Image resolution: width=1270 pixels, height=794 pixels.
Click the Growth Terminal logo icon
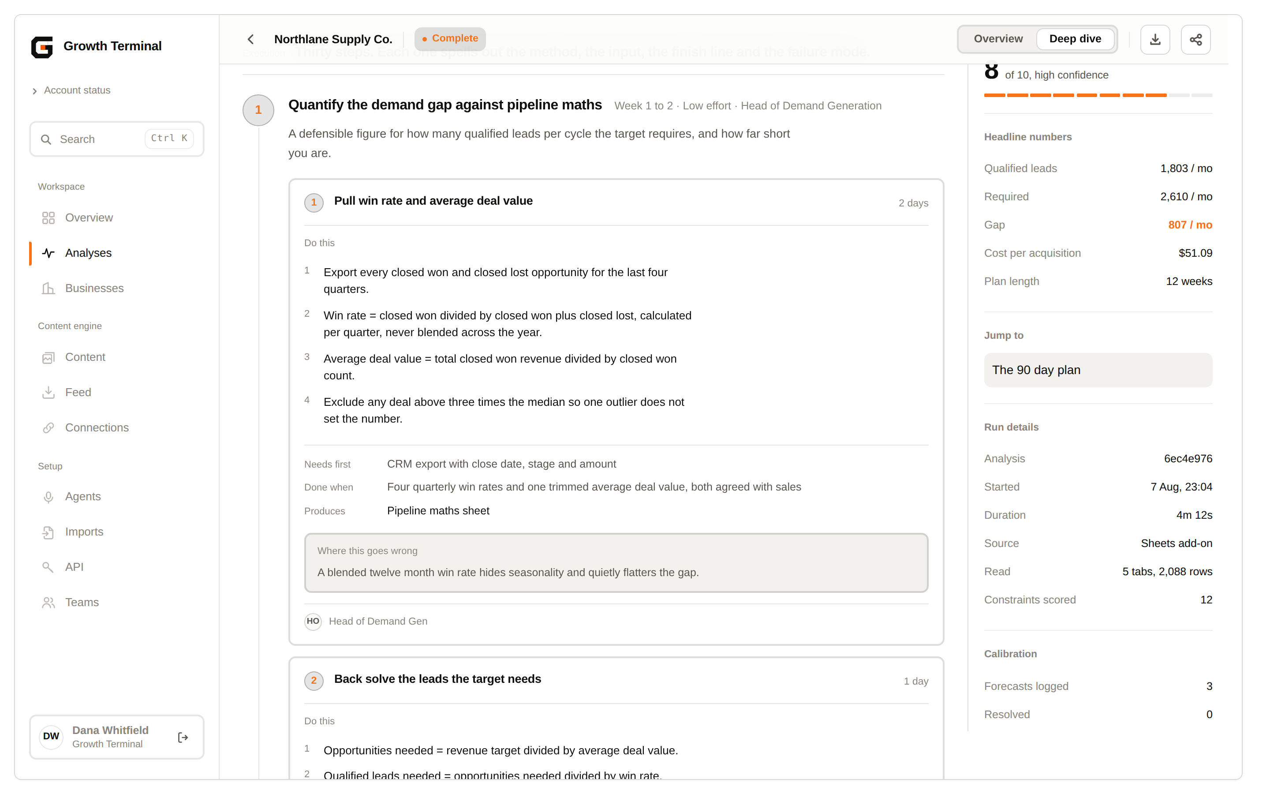pos(42,47)
